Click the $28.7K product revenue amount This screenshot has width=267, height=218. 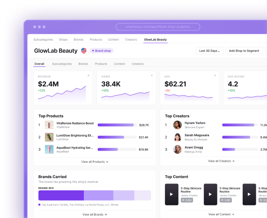144,125
